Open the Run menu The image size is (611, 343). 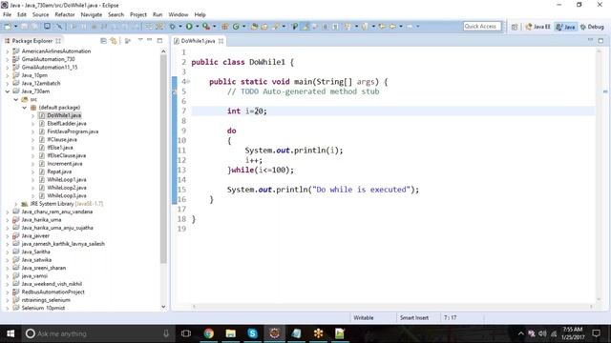[x=158, y=14]
